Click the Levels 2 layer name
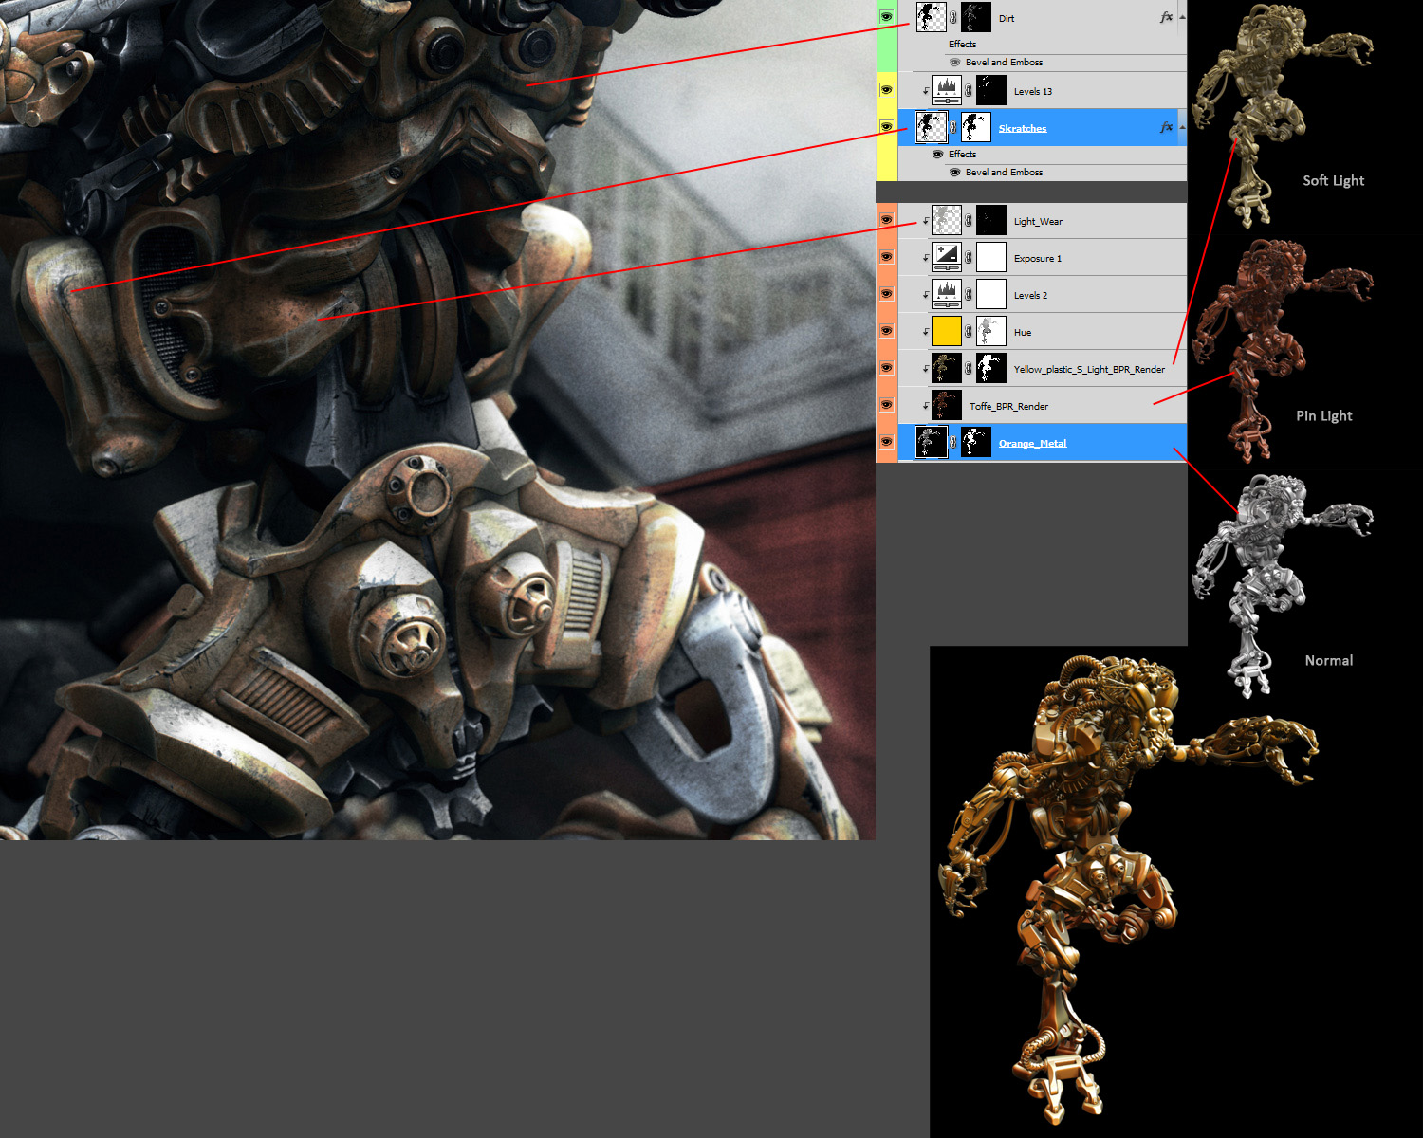 (1030, 295)
